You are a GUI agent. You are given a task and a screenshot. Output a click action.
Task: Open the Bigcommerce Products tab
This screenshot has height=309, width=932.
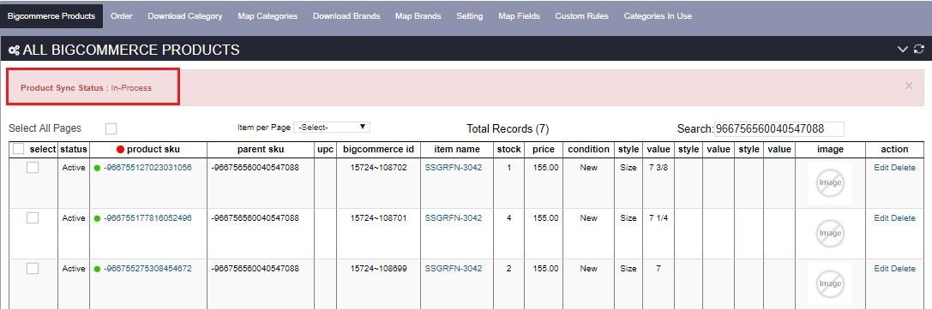pyautogui.click(x=51, y=16)
